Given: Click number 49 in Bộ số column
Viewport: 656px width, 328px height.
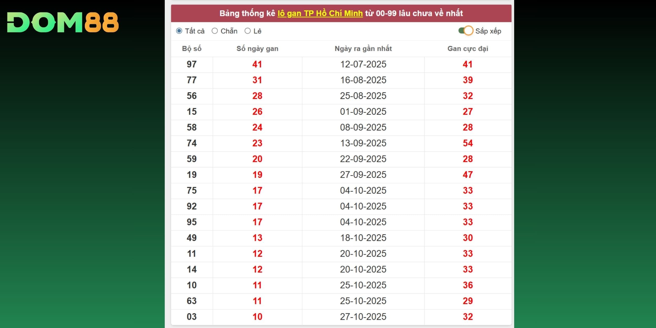Looking at the screenshot, I should tap(192, 238).
